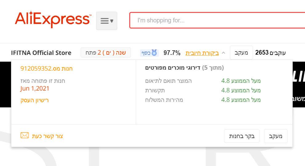The width and height of the screenshot is (305, 166).
Task: Click the store open 2 years badge
Action: tap(106, 53)
